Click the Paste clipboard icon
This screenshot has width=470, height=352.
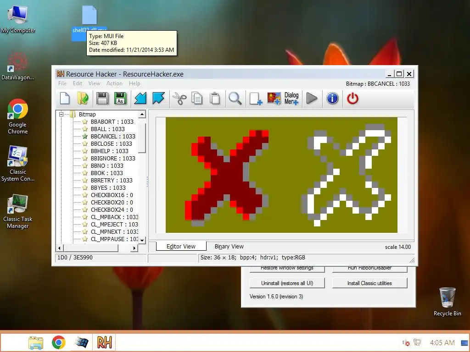point(215,99)
